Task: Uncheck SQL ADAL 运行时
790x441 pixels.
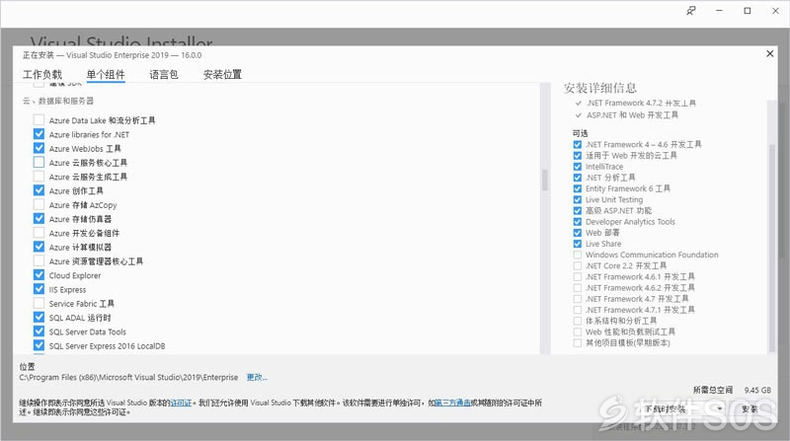Action: tap(39, 317)
